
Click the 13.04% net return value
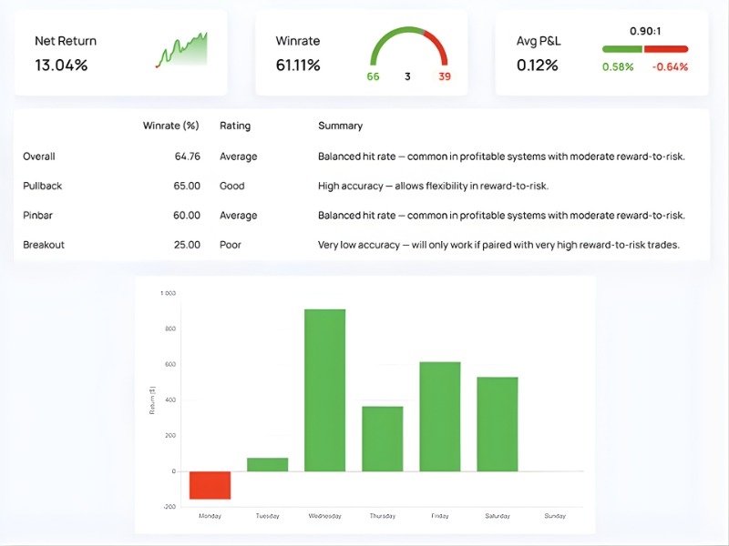(x=61, y=66)
